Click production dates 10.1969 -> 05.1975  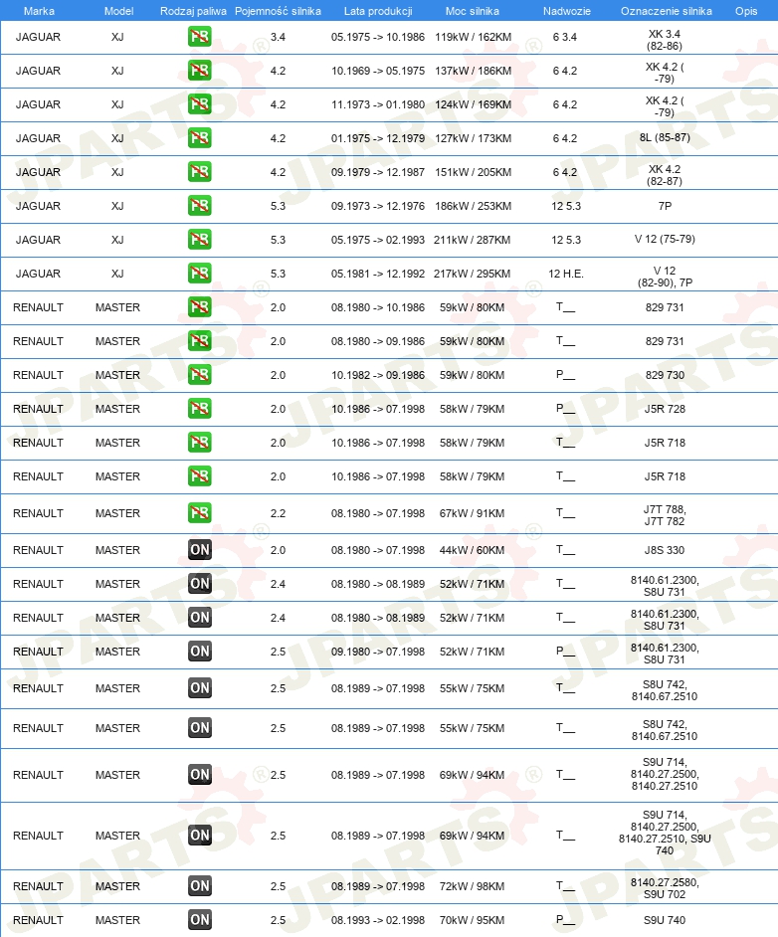(378, 71)
